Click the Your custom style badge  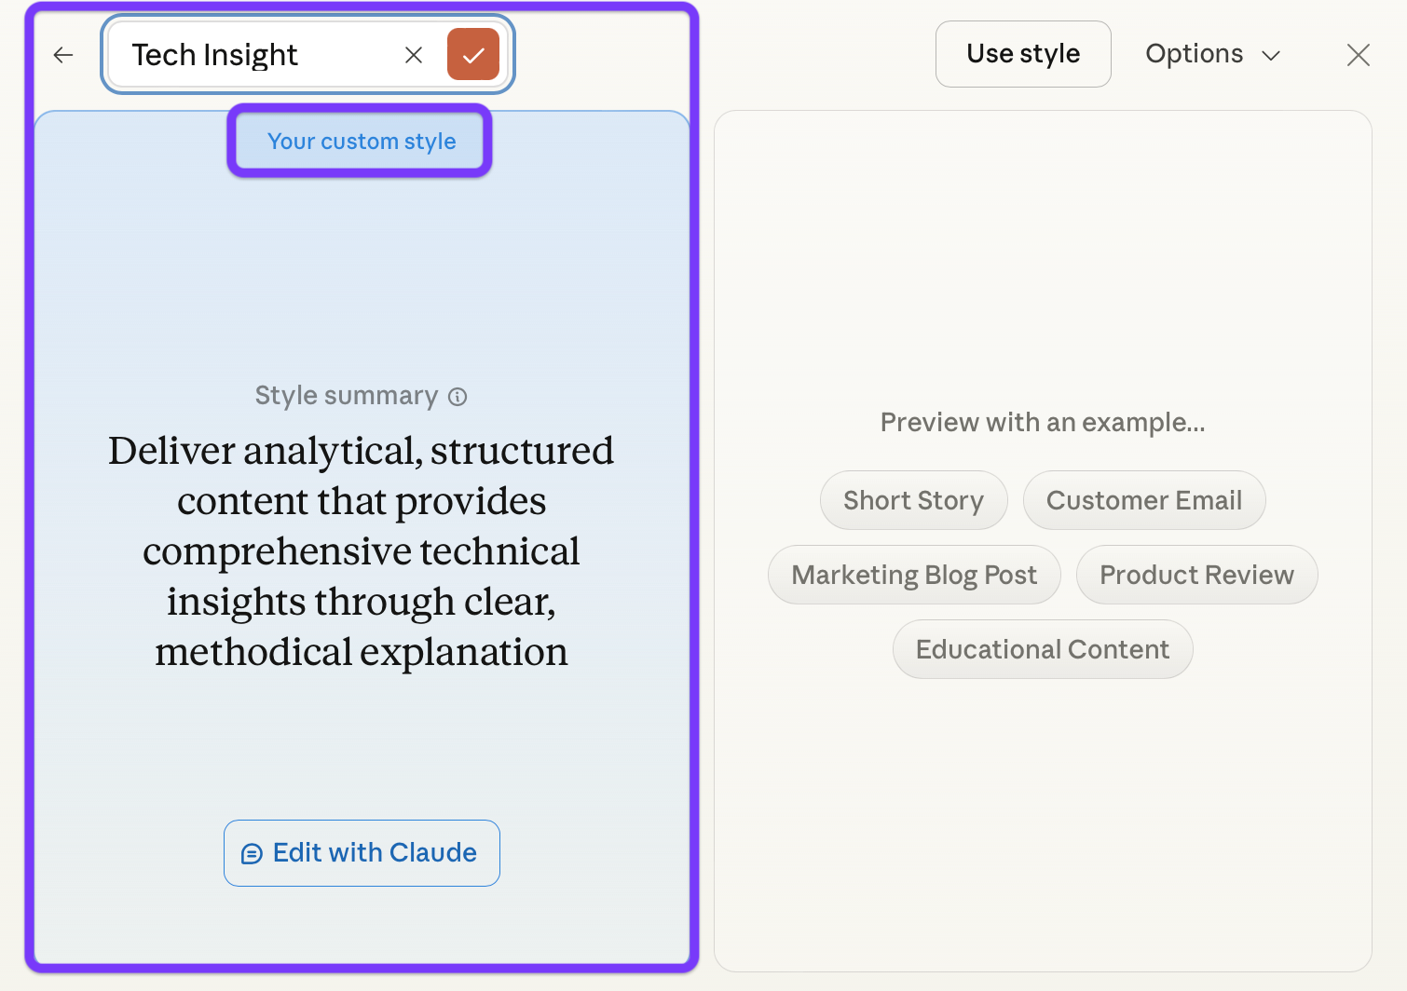[x=361, y=142]
